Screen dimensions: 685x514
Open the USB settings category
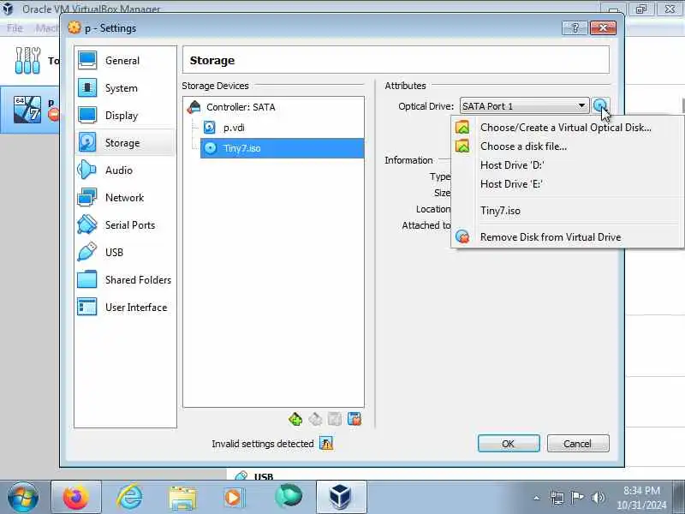(125, 252)
